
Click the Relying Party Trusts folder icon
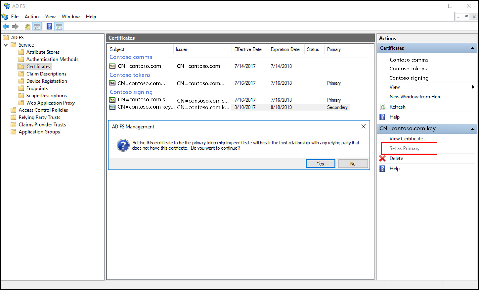(x=14, y=117)
